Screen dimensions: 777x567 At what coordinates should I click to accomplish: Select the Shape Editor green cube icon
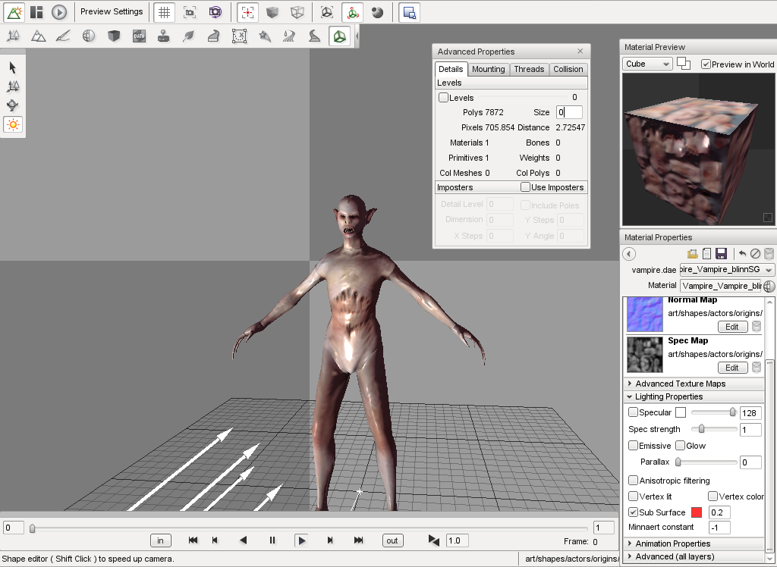tap(339, 36)
